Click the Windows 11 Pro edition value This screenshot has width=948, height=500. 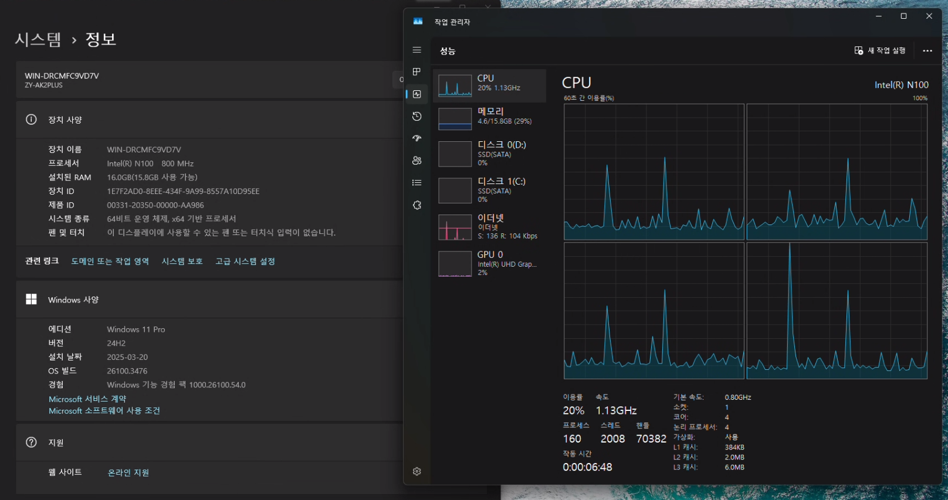pyautogui.click(x=136, y=329)
